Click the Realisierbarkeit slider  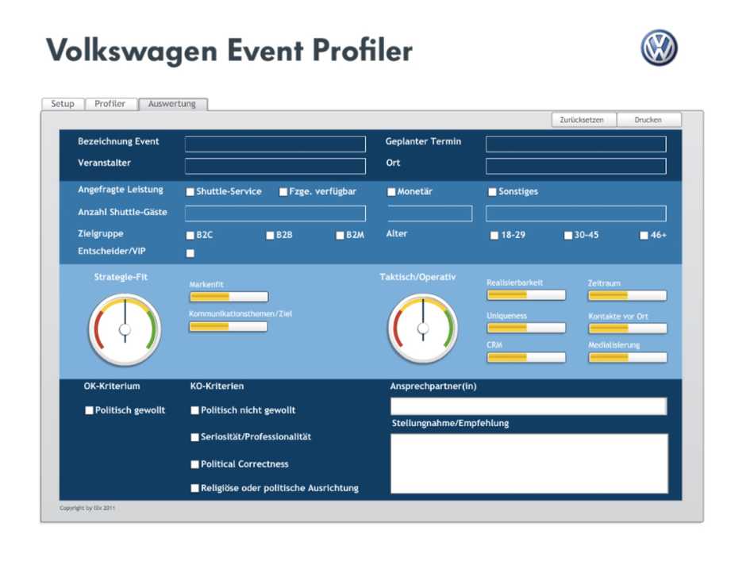[526, 295]
